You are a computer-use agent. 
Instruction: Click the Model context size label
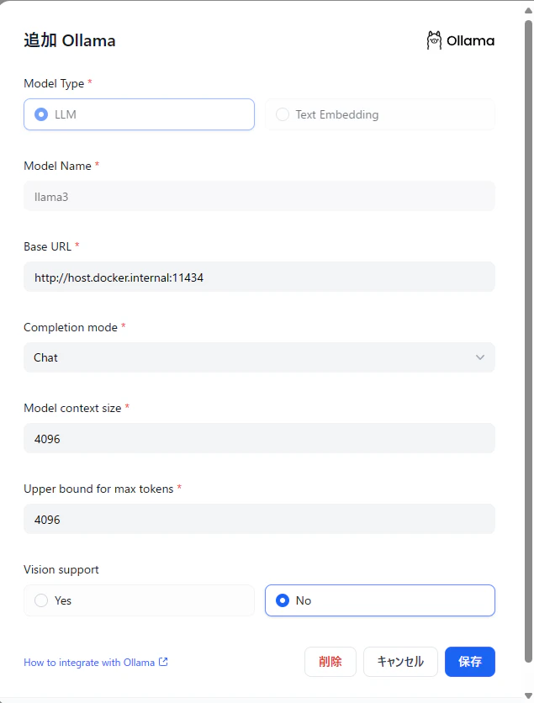tap(72, 408)
